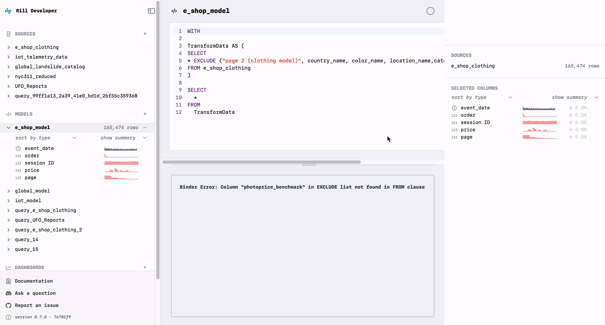
Task: Add a new model with plus icon
Action: pyautogui.click(x=145, y=114)
